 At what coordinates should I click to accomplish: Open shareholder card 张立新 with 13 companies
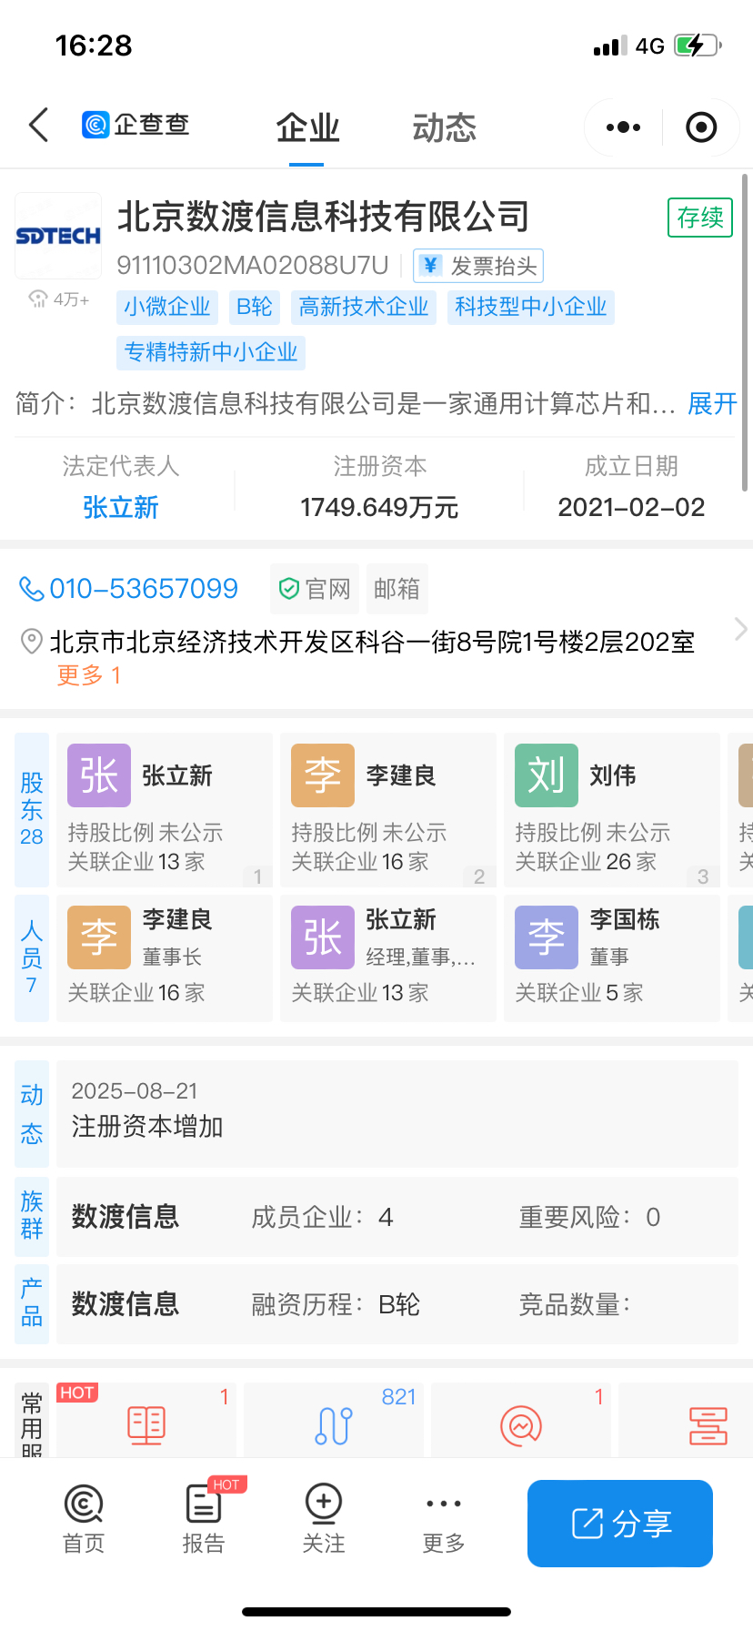[165, 810]
